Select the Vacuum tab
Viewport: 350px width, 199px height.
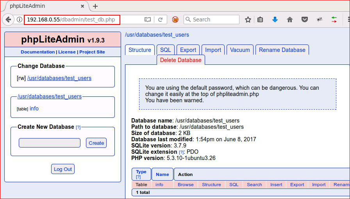coord(240,50)
